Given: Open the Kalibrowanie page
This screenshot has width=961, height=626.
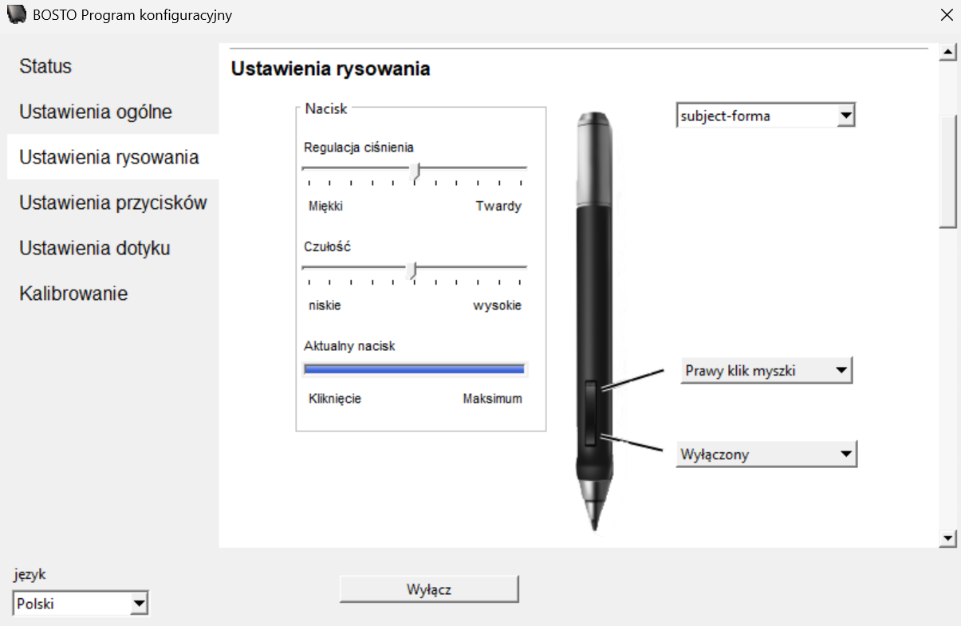Looking at the screenshot, I should [x=73, y=293].
